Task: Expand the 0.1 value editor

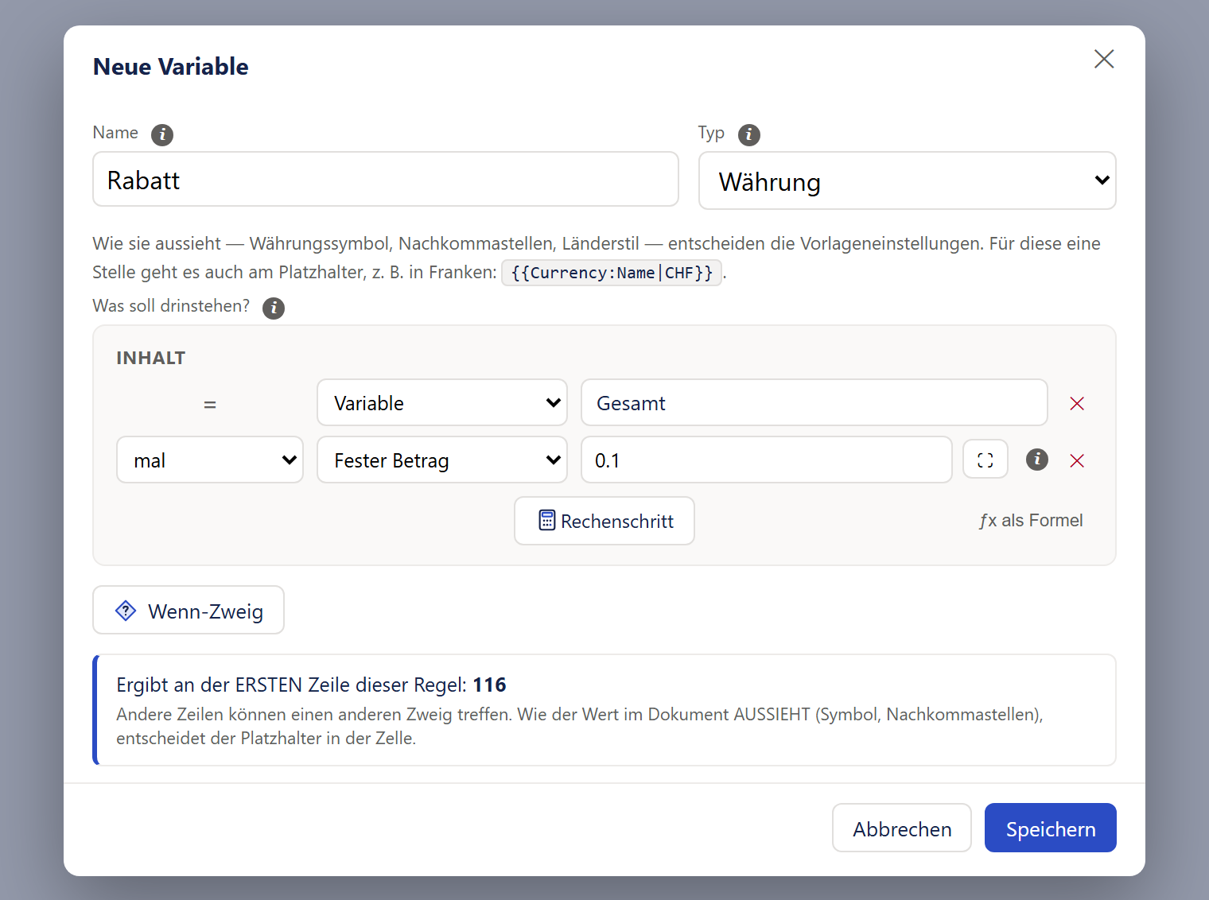Action: pyautogui.click(x=985, y=460)
